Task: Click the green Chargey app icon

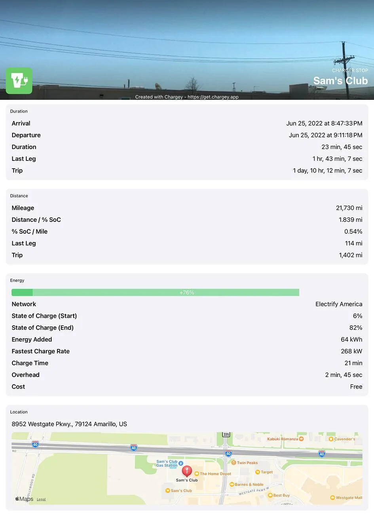Action: (x=19, y=81)
